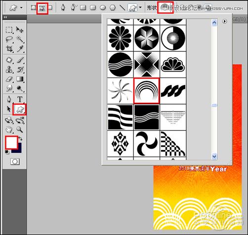This screenshot has width=248, height=235.
Task: Select the Rectangular Marquee tool
Action: pos(9,30)
